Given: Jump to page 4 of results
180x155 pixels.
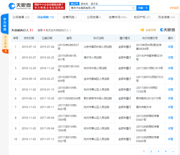Looking at the screenshot, I should point(166,151).
